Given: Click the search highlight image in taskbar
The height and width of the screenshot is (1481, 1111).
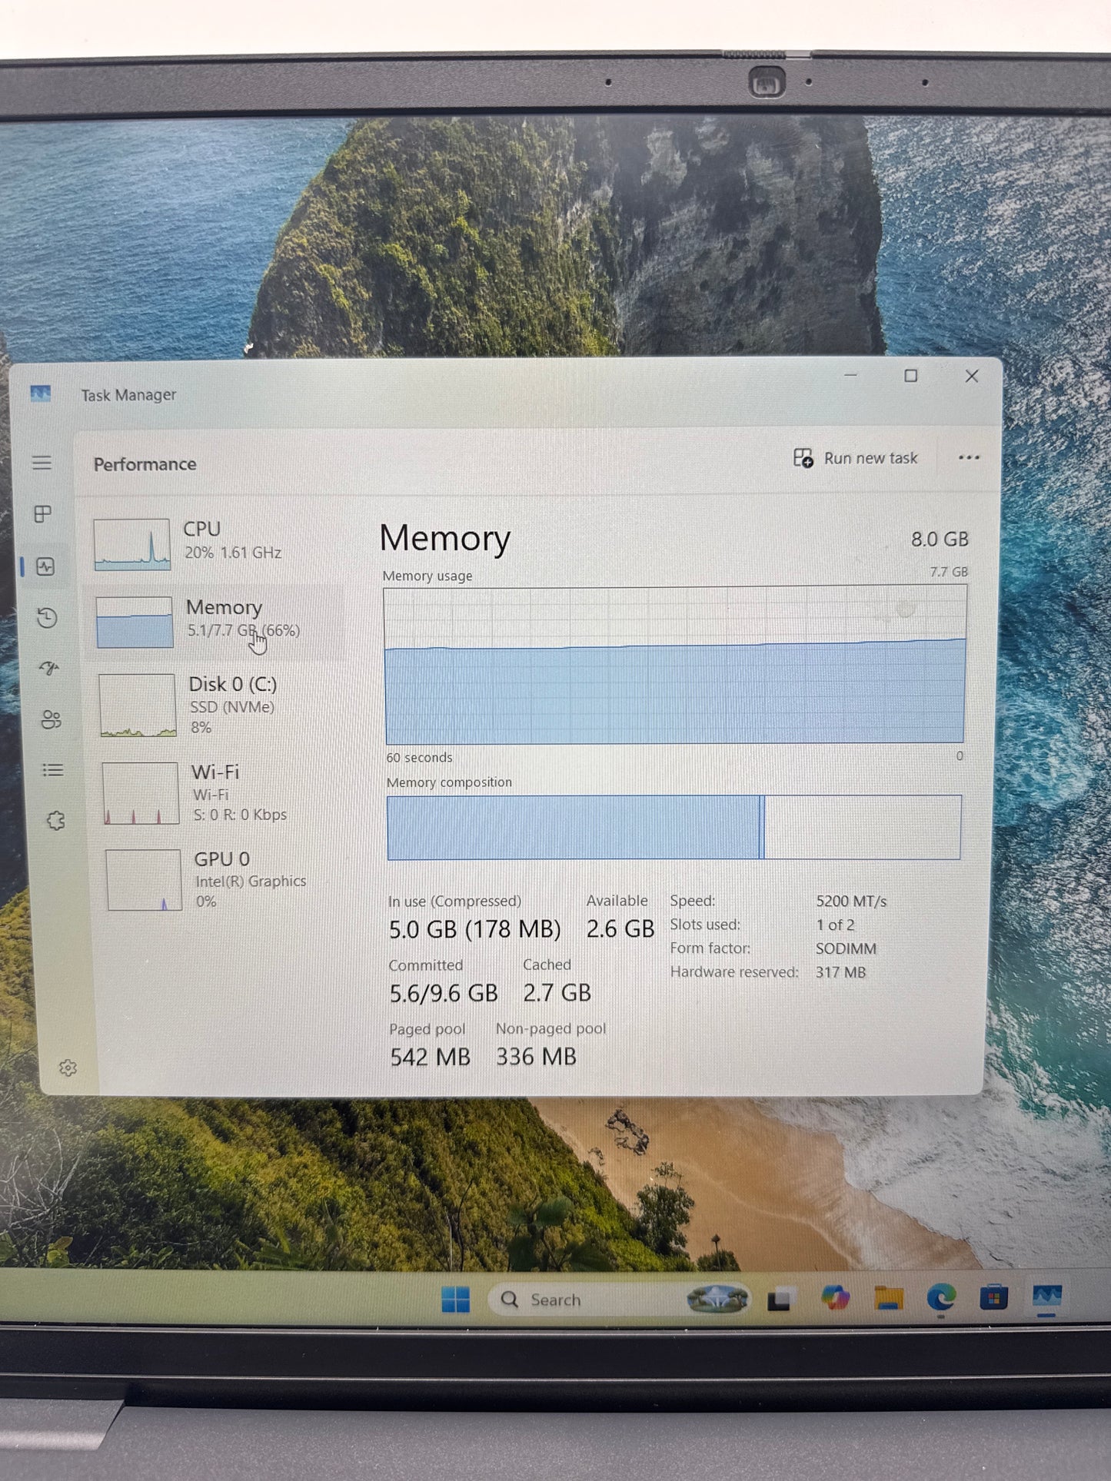Looking at the screenshot, I should [x=717, y=1299].
